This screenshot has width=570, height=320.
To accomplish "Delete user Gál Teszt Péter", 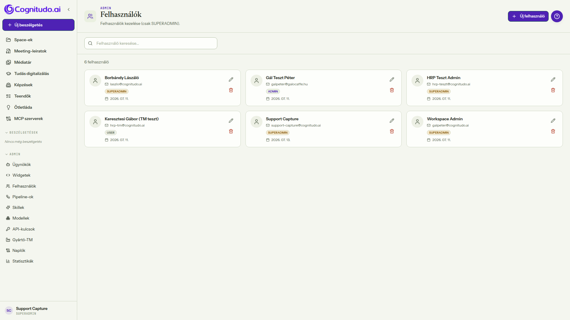I will pos(392,90).
